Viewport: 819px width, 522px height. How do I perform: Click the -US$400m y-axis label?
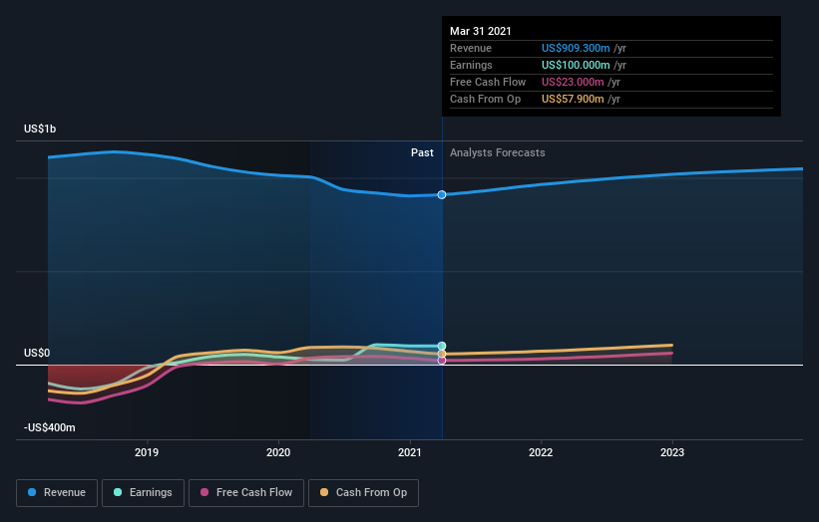[x=50, y=427]
